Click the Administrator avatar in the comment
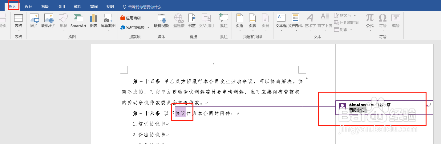Screen dimensions: 441x144 [342, 106]
